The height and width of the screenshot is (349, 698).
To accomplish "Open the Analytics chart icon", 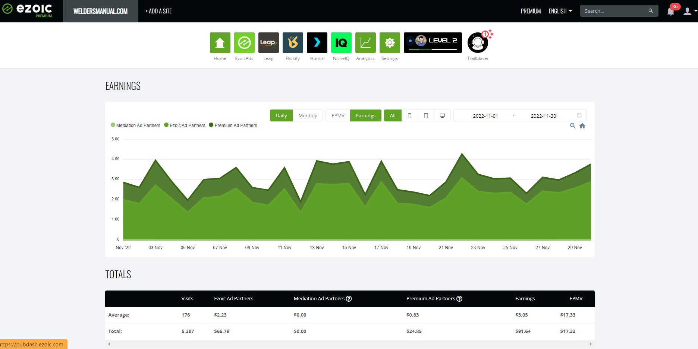I will coord(365,42).
